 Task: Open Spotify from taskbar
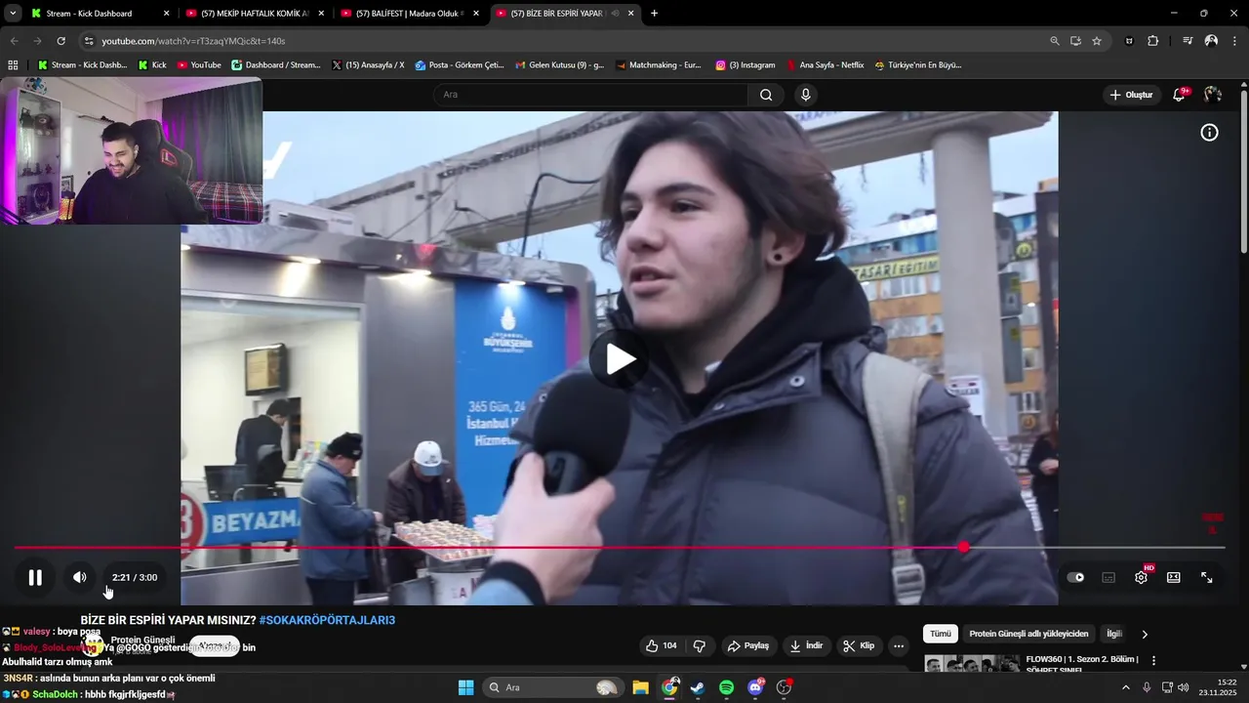(726, 687)
